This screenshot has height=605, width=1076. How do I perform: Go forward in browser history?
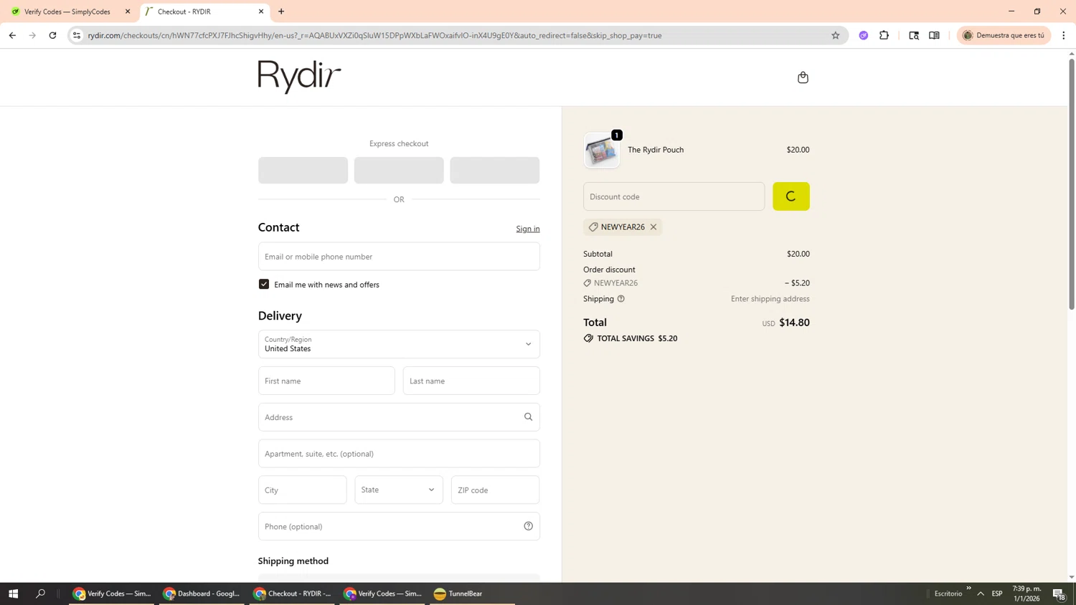click(x=32, y=35)
